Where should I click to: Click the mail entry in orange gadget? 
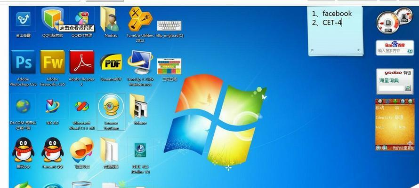pos(380,127)
